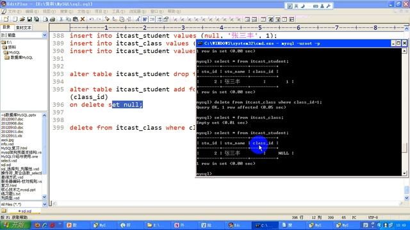Click the Cut scissors icon
The image size is (410, 230).
61,19
